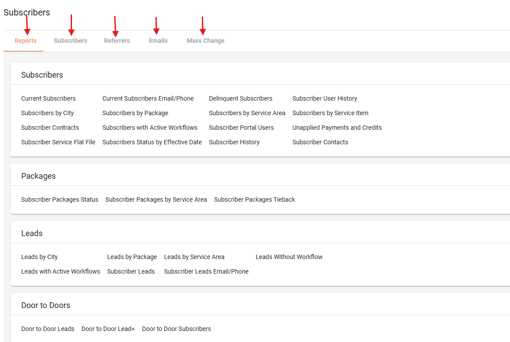Open Subscribers Status by Effective Date
The width and height of the screenshot is (510, 342).
pyautogui.click(x=152, y=142)
